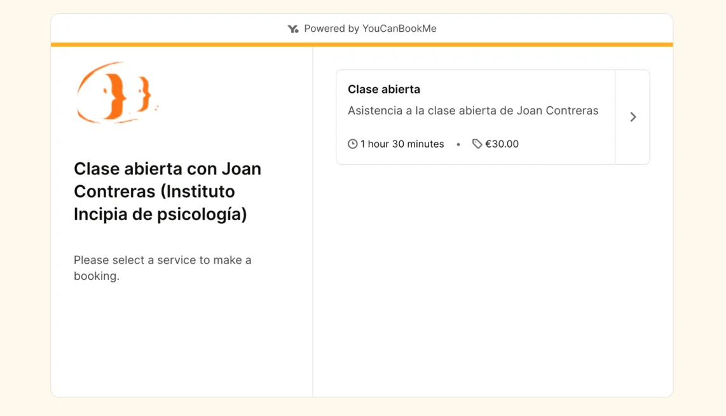Expand the Clase abierta service via the arrow
This screenshot has width=726, height=416.
click(633, 117)
